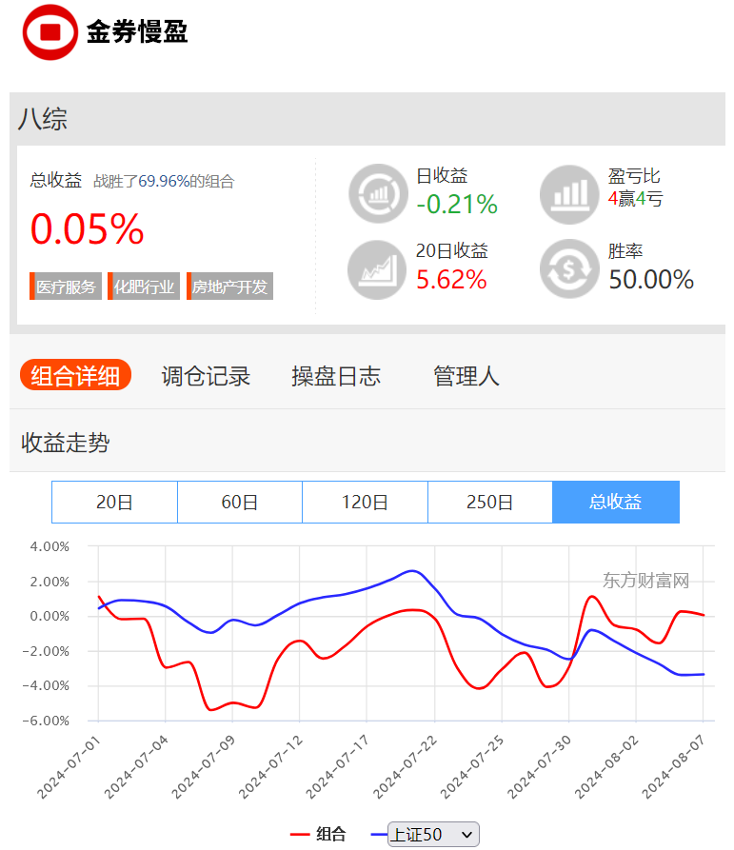Click the 盈亏比 bar chart icon

tap(569, 194)
